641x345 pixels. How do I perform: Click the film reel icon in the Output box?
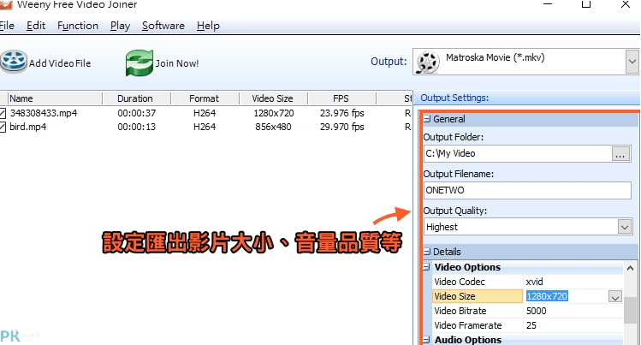pos(428,62)
